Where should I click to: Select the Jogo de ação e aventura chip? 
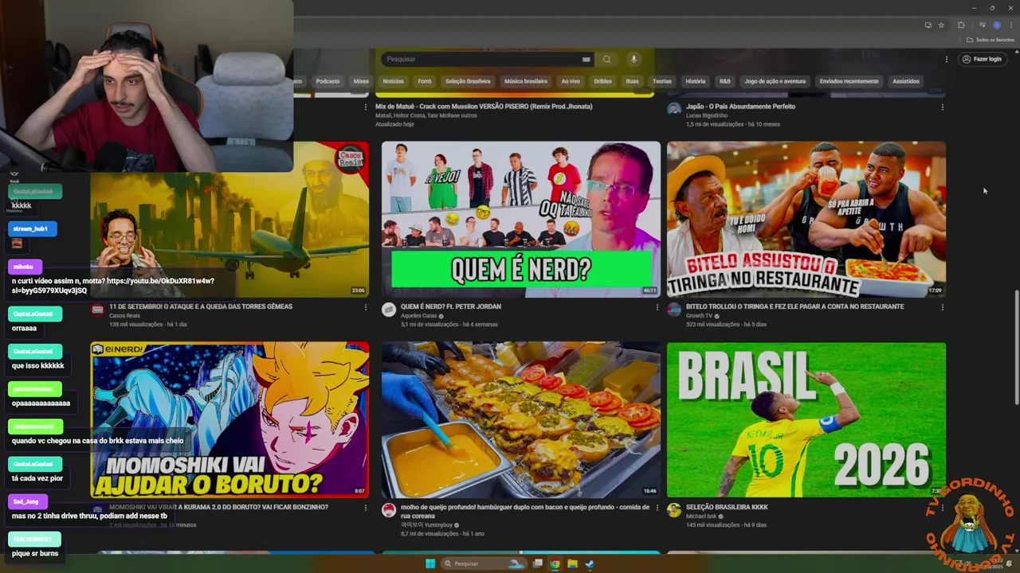pos(775,81)
